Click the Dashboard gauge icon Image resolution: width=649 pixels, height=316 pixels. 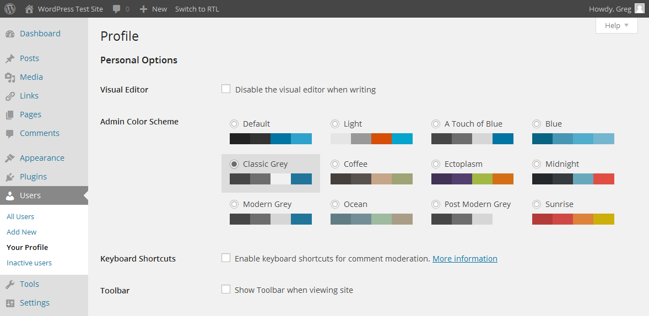(x=10, y=34)
